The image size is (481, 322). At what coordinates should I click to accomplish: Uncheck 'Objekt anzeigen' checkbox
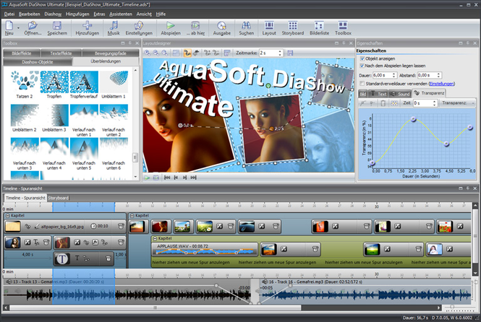(x=362, y=58)
